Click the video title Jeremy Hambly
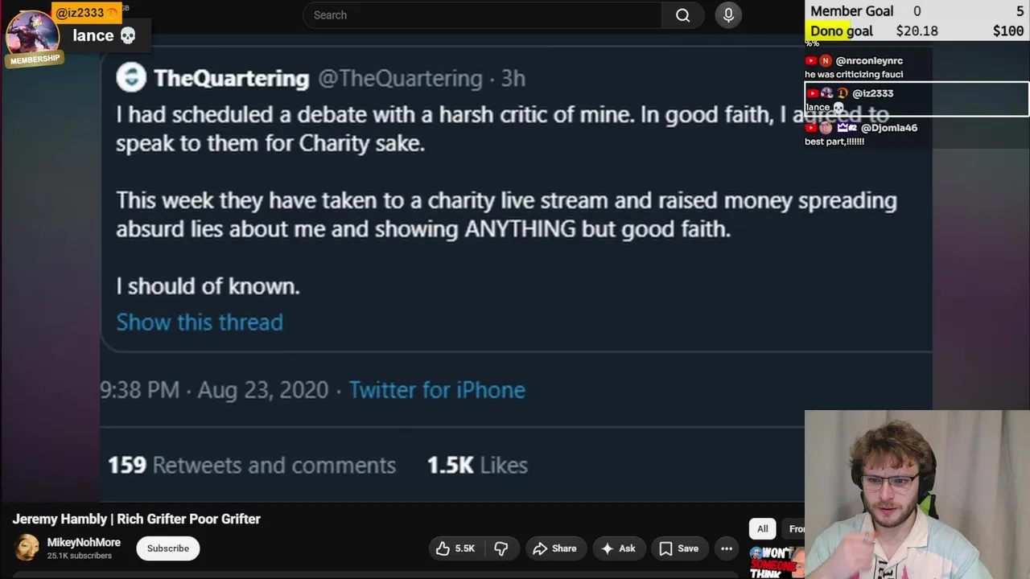 136,519
